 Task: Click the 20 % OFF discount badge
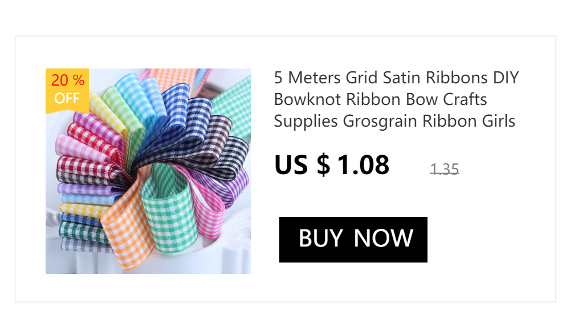(x=67, y=91)
